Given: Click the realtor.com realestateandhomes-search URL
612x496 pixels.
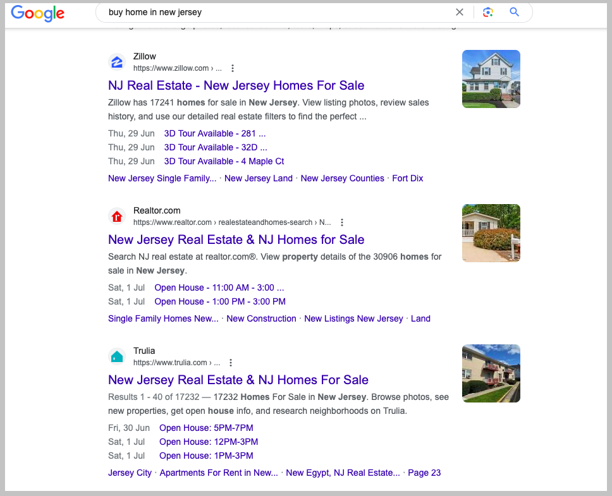Looking at the screenshot, I should tap(232, 222).
